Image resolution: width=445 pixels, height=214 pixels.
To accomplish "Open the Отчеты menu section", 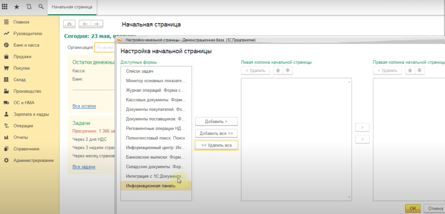I will (x=20, y=137).
